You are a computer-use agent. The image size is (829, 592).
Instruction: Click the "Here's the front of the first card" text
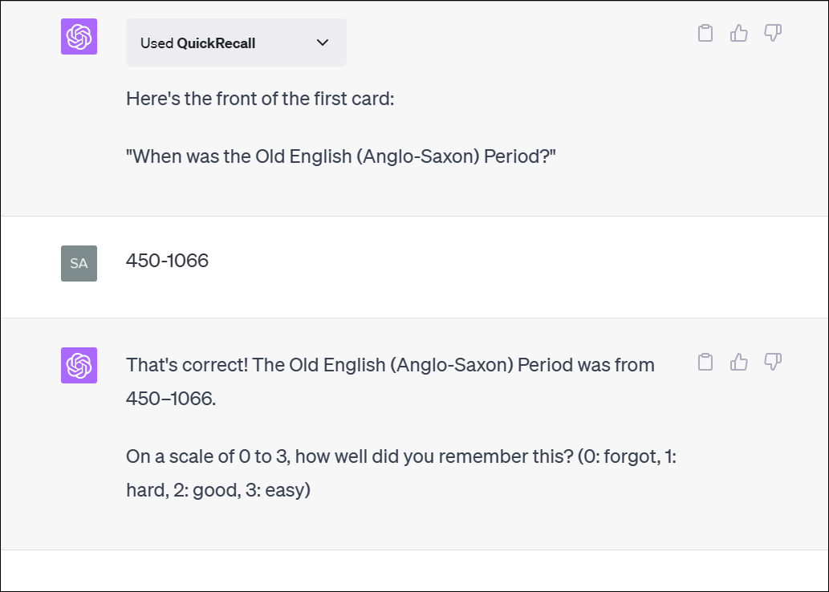tap(260, 101)
